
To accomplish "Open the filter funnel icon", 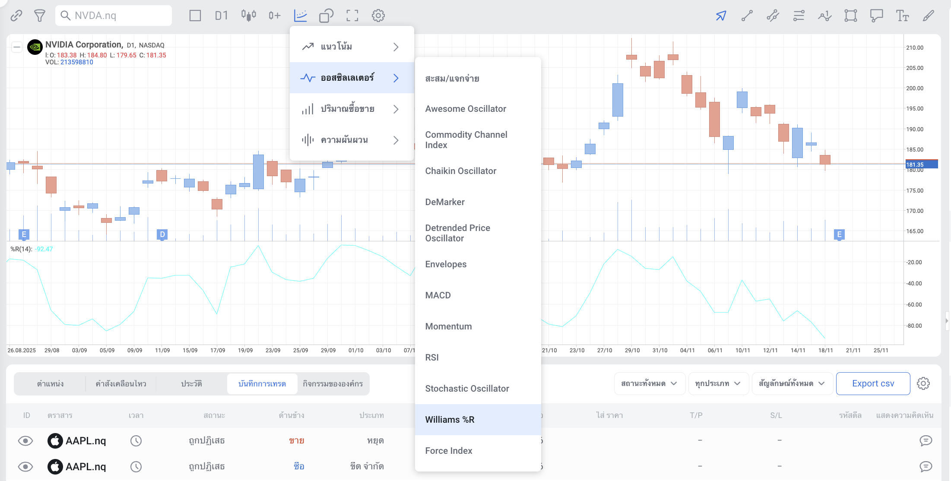I will pos(40,16).
